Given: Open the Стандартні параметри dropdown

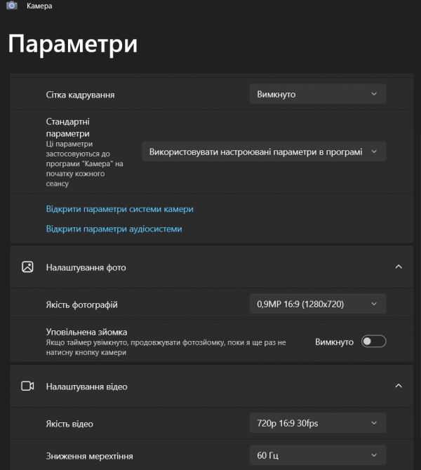Looking at the screenshot, I should point(263,152).
